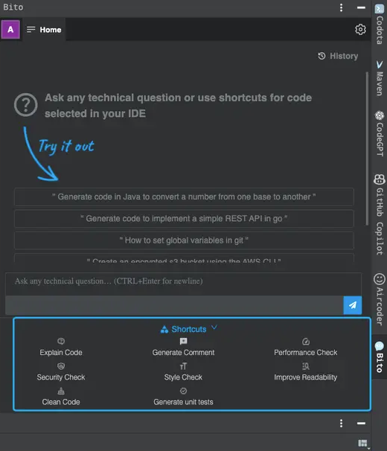Open the lower panel three-dot options menu
Screen dimensions: 387x451
[x=342, y=423]
